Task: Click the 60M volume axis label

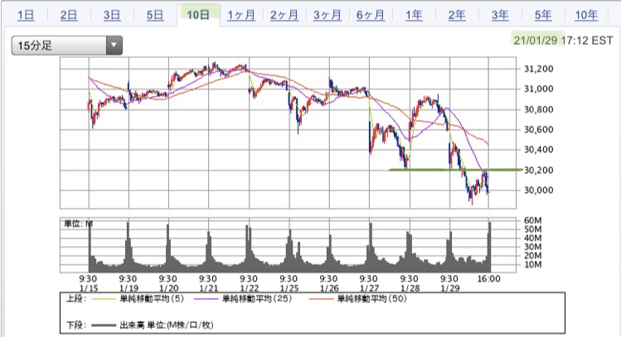Action: click(532, 220)
